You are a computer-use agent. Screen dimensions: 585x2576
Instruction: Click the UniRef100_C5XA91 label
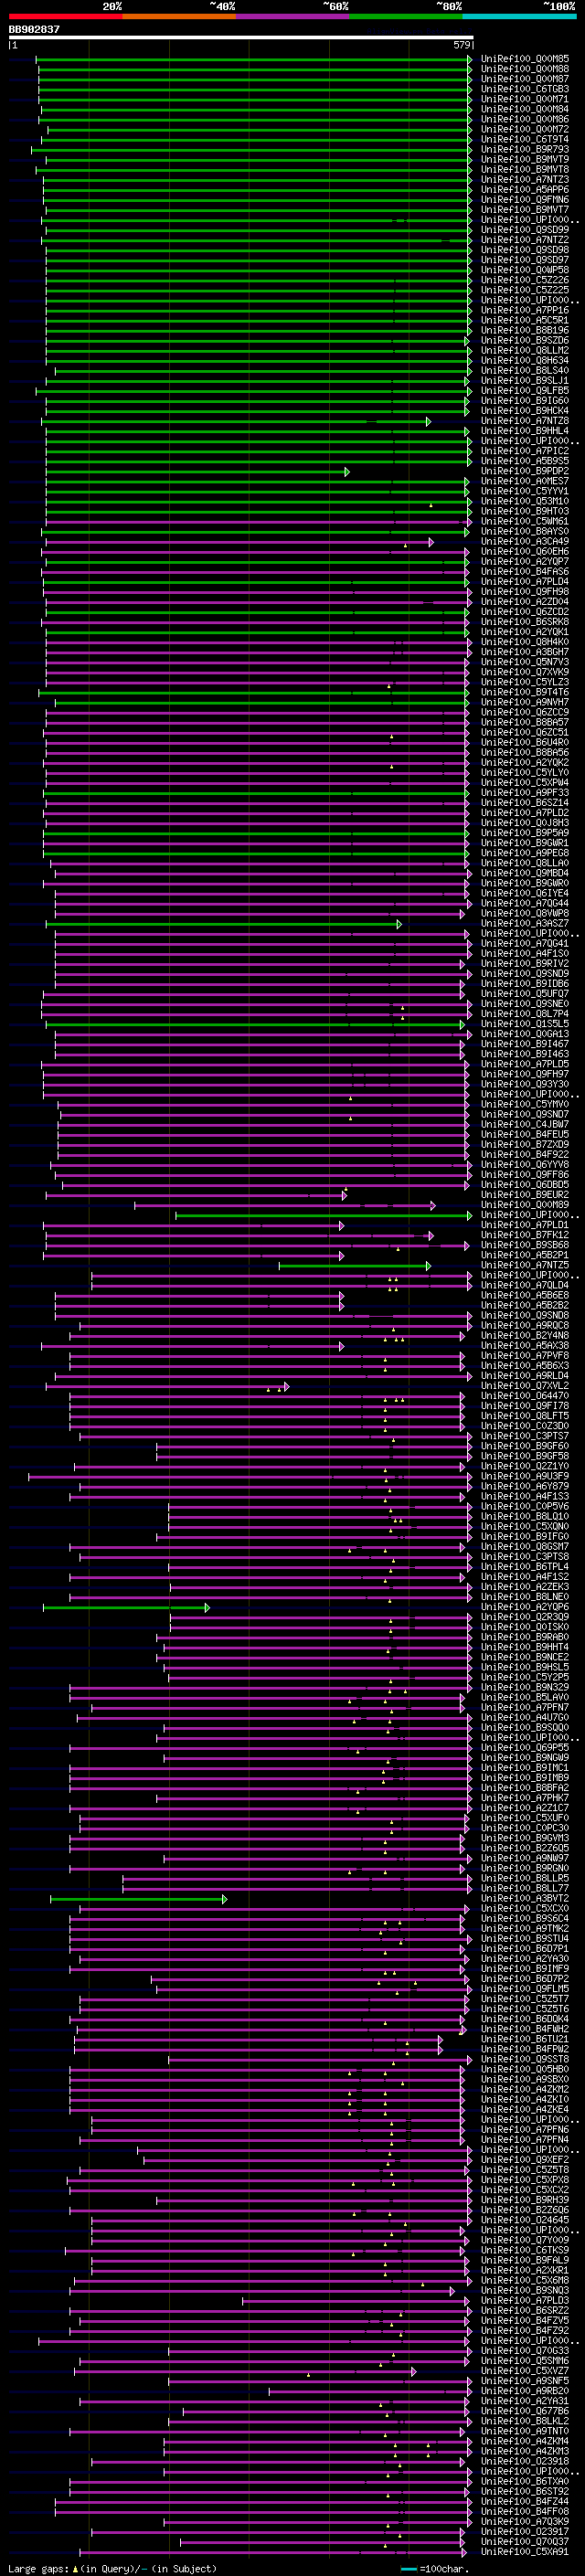(x=525, y=2551)
